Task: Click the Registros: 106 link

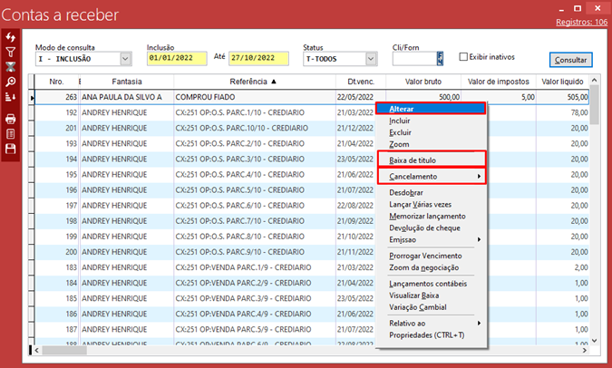Action: 581,21
